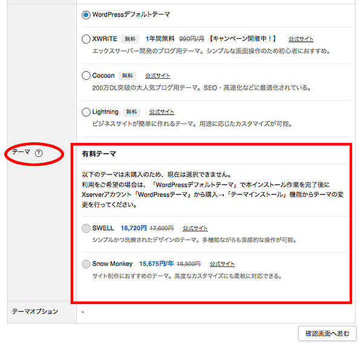Pick the Lightning theme radio button
Image resolution: width=363 pixels, height=350 pixels.
(x=86, y=112)
